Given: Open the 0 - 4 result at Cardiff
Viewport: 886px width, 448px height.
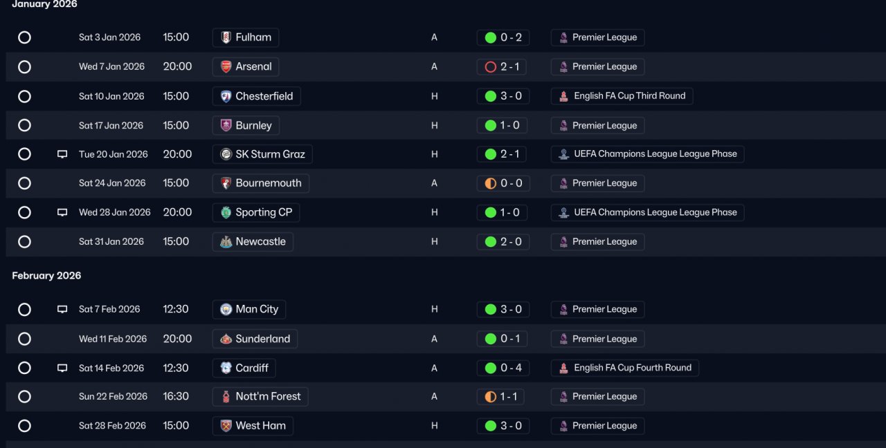Looking at the screenshot, I should pyautogui.click(x=503, y=368).
